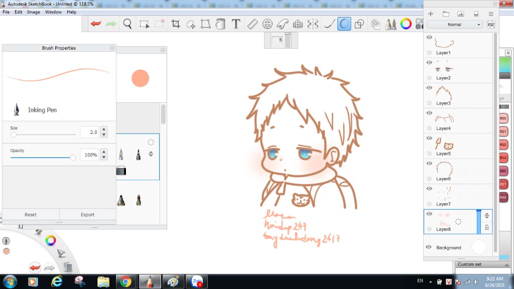The height and width of the screenshot is (289, 514).
Task: Toggle visibility of Layer3
Action: pyautogui.click(x=429, y=88)
